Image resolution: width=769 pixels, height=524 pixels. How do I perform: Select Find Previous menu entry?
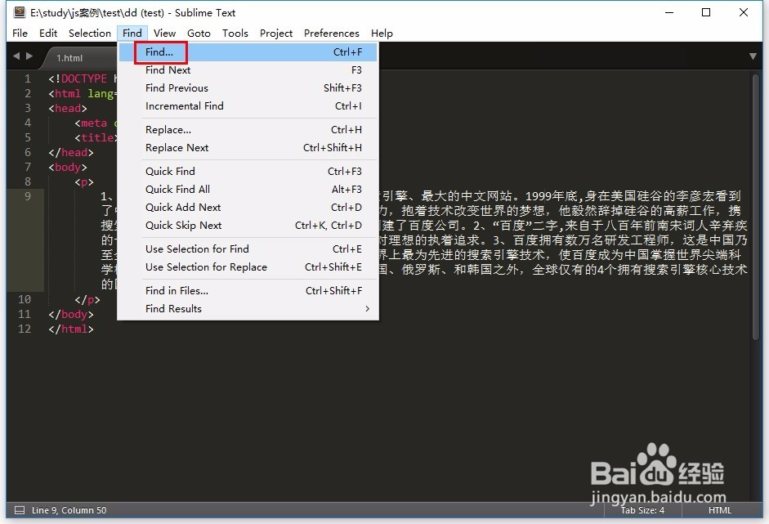pos(248,87)
